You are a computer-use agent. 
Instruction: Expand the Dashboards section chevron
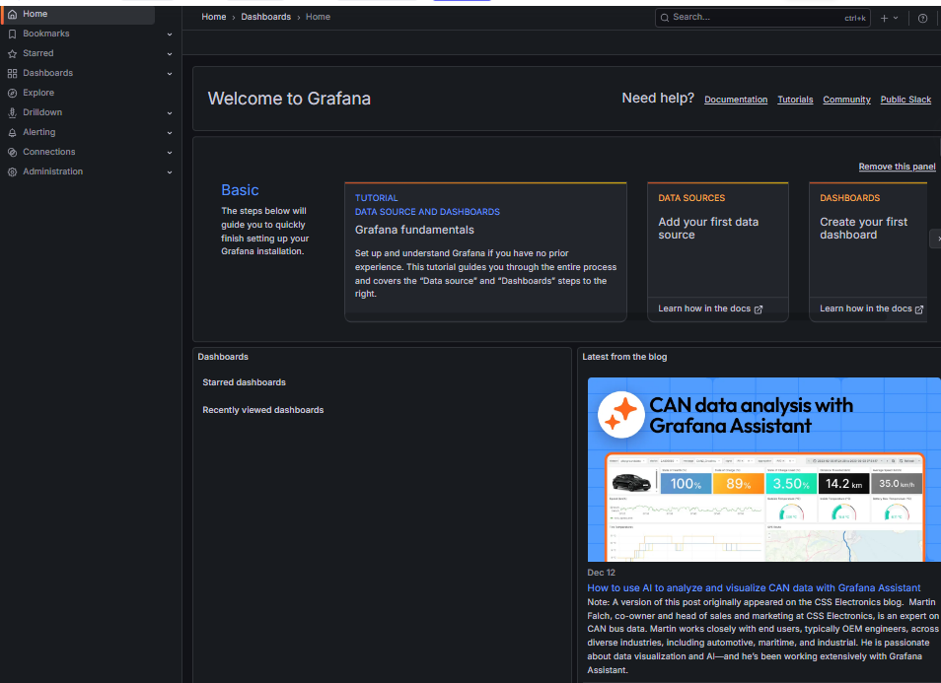[170, 74]
